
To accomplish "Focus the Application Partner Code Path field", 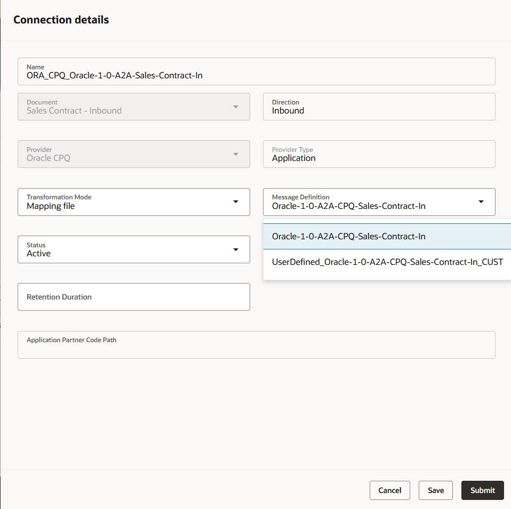I will click(x=256, y=345).
